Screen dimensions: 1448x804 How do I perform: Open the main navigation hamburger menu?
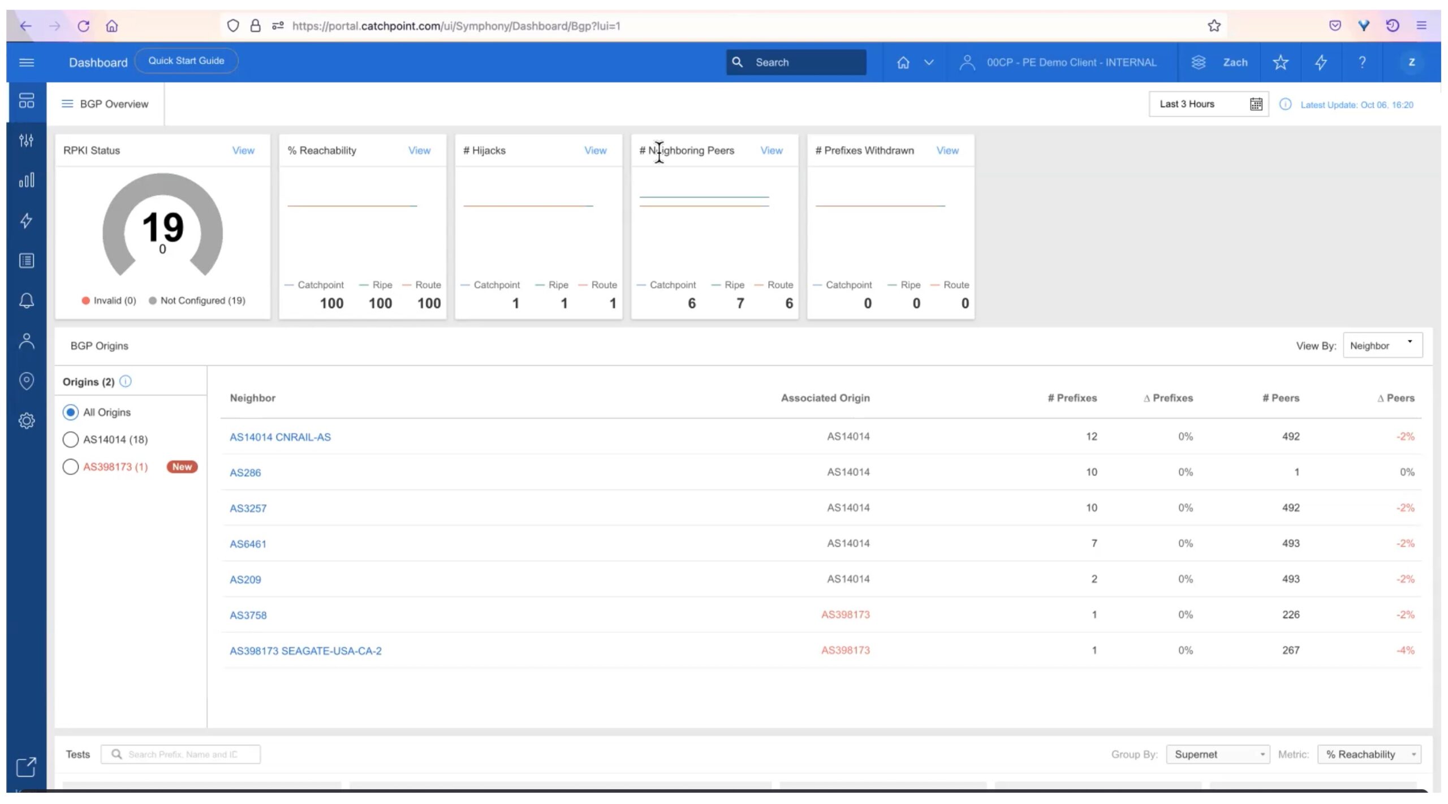(27, 62)
